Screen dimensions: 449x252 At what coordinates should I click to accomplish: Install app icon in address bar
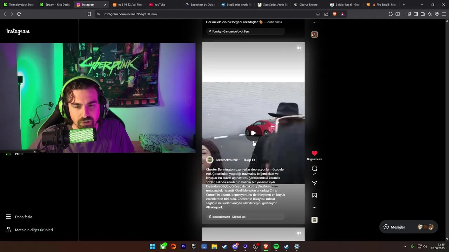pos(319,14)
